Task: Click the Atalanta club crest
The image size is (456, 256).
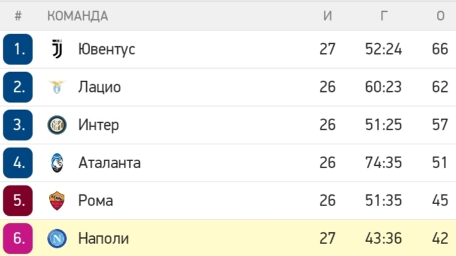Action: 57,163
